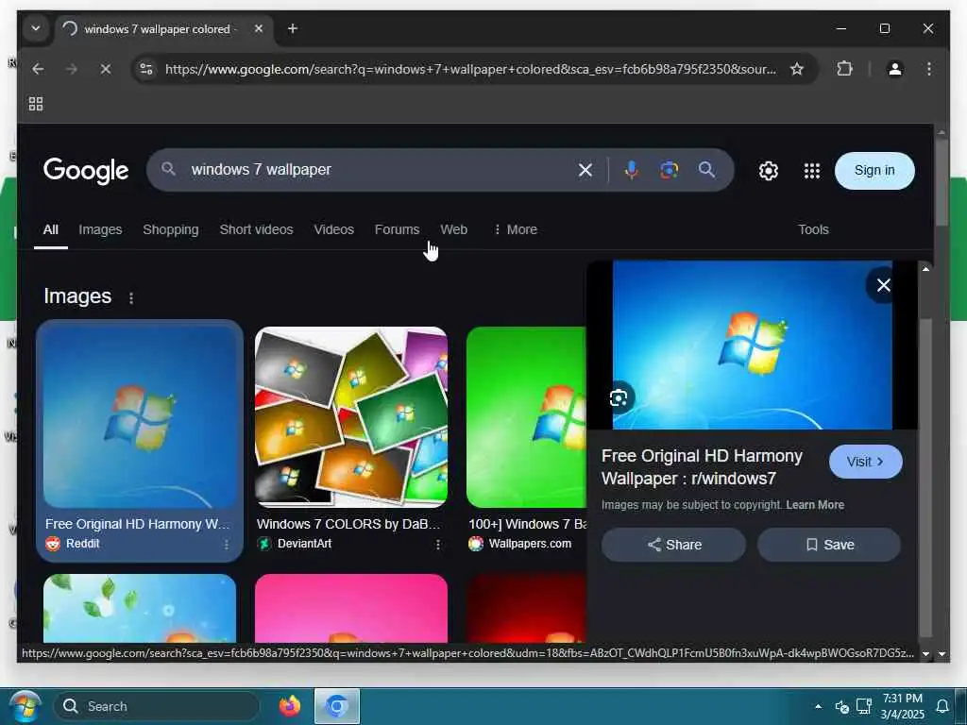Switch to the Web tab
This screenshot has width=967, height=725.
pyautogui.click(x=453, y=230)
